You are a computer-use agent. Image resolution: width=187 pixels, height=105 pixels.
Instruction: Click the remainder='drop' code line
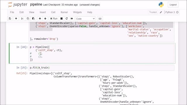44,39
